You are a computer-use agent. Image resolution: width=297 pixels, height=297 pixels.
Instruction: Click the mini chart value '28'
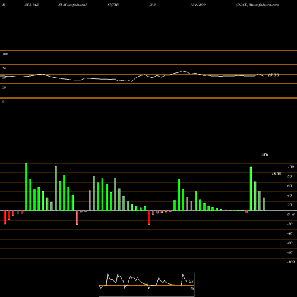coord(191,282)
